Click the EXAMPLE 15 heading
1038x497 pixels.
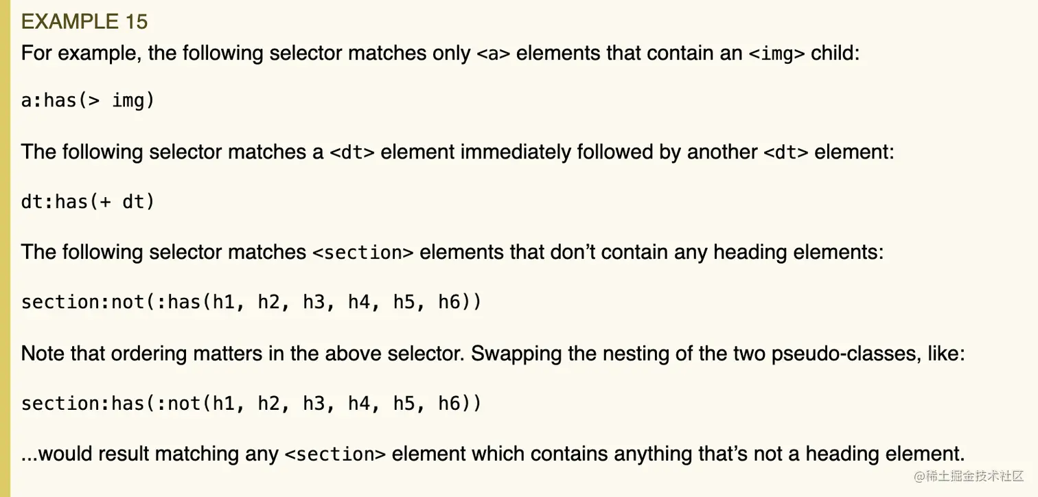(x=84, y=21)
